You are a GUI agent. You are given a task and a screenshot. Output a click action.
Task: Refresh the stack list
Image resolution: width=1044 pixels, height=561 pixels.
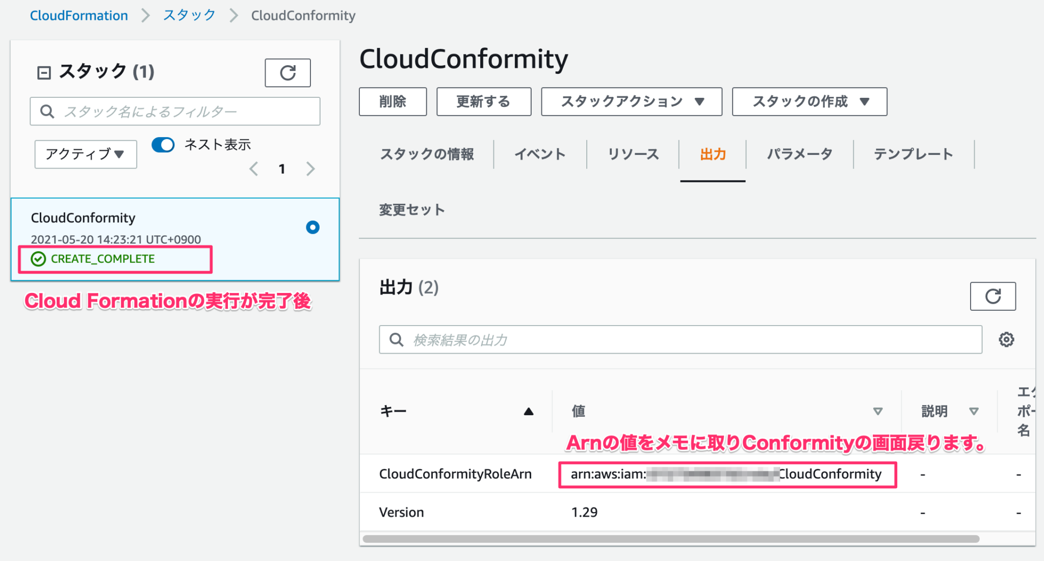click(288, 72)
